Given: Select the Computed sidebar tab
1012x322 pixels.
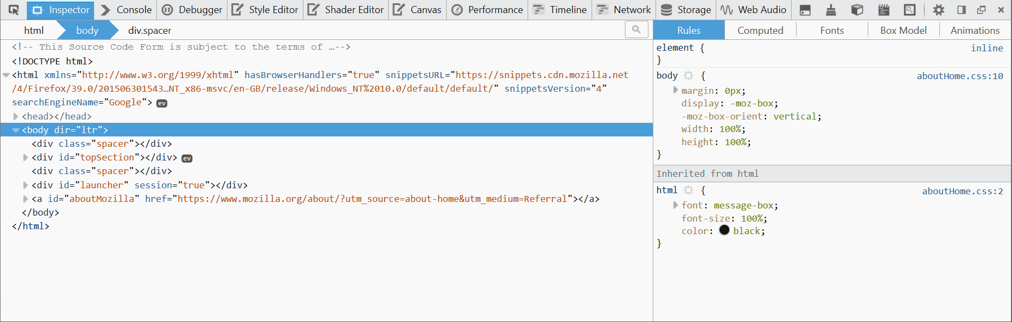Looking at the screenshot, I should (x=761, y=30).
